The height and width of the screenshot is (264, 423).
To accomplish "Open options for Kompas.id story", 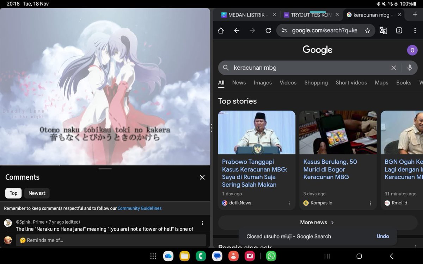I will click(370, 203).
